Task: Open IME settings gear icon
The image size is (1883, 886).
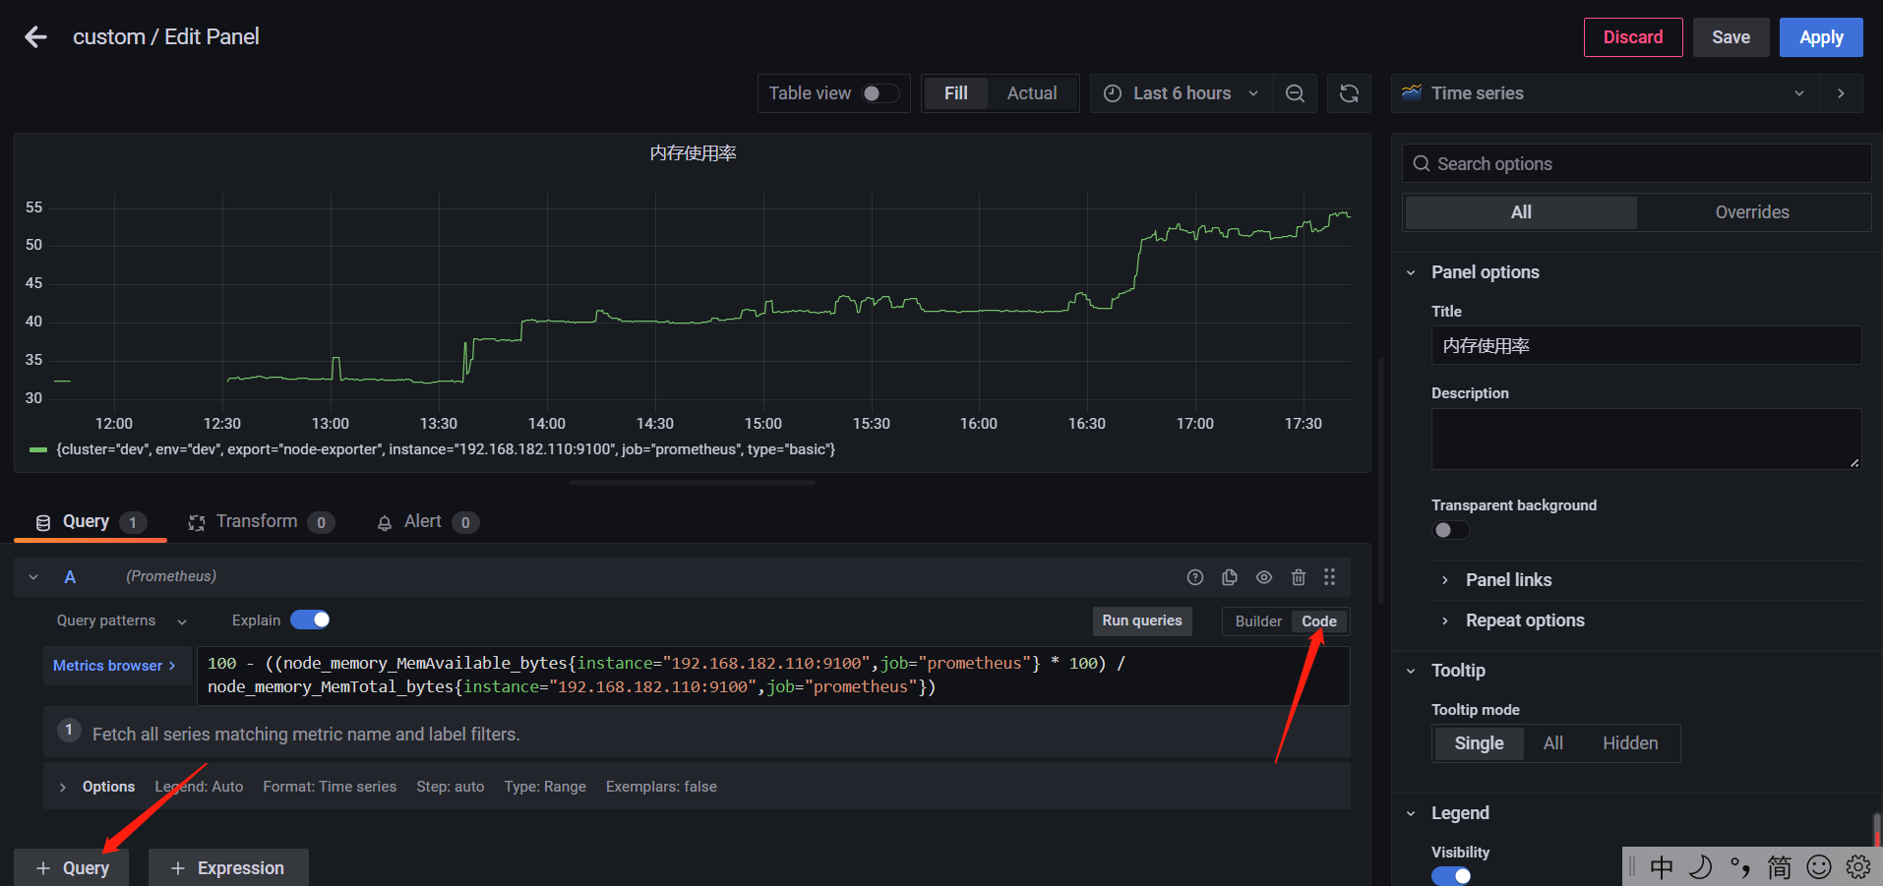Action: 1858,866
